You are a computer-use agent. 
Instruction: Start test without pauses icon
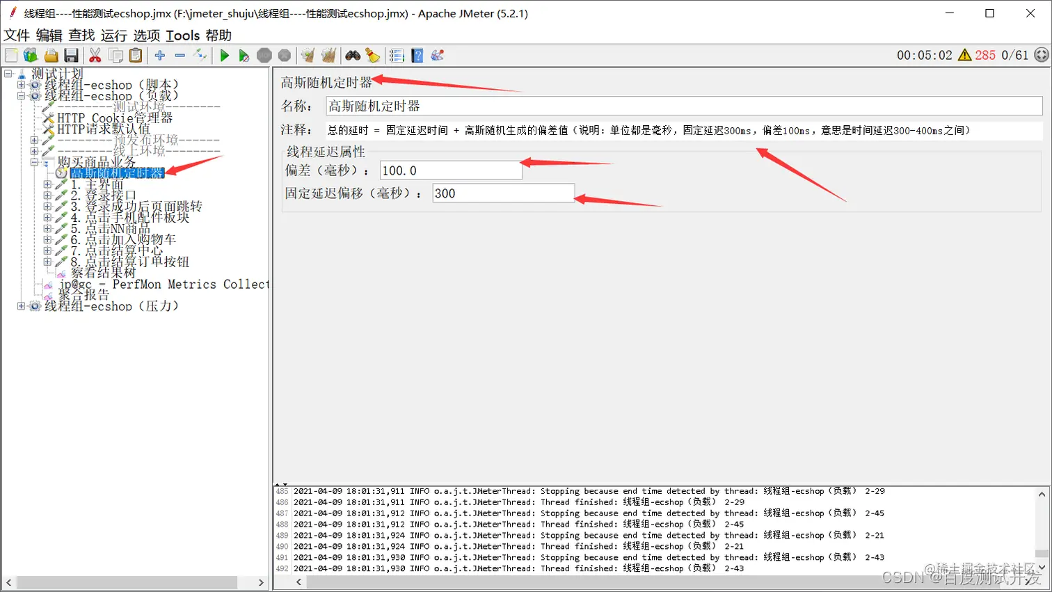(244, 56)
